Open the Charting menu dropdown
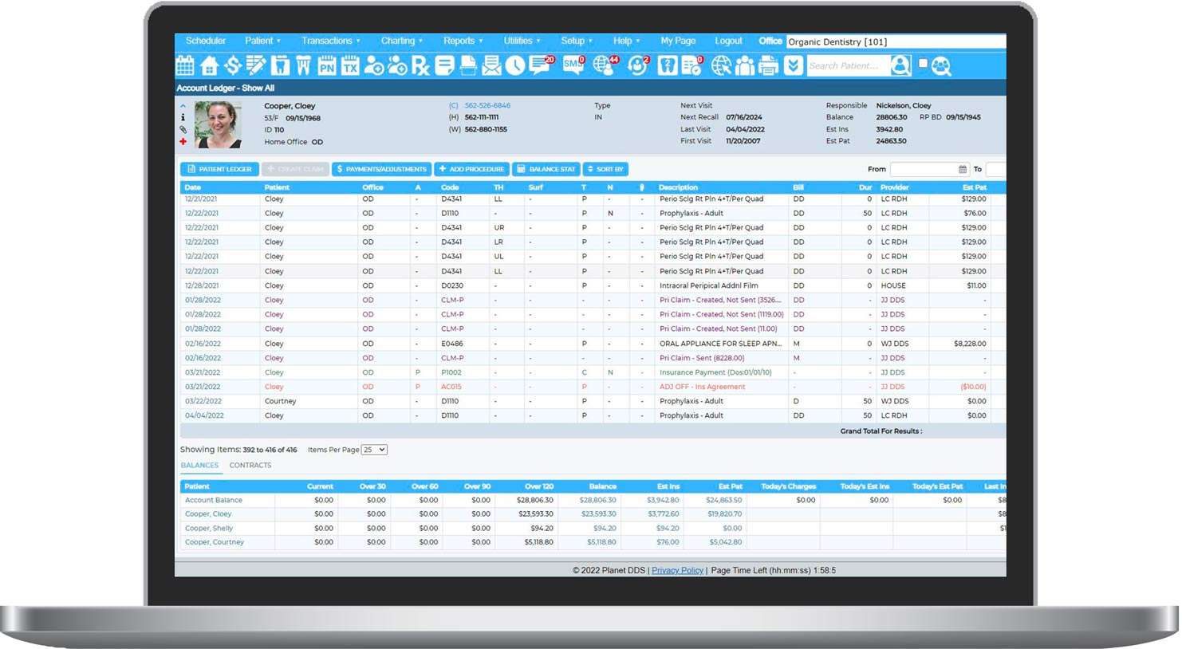This screenshot has width=1182, height=649. click(x=401, y=41)
